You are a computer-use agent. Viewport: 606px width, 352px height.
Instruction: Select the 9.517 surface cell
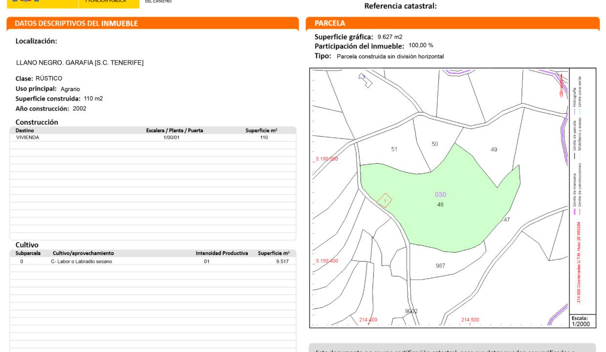pyautogui.click(x=282, y=262)
